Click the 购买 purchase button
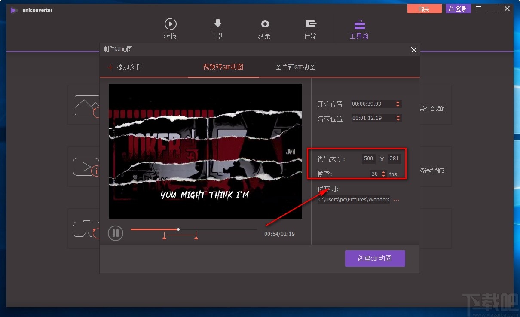Screen dimensions: 520x317 pos(424,8)
